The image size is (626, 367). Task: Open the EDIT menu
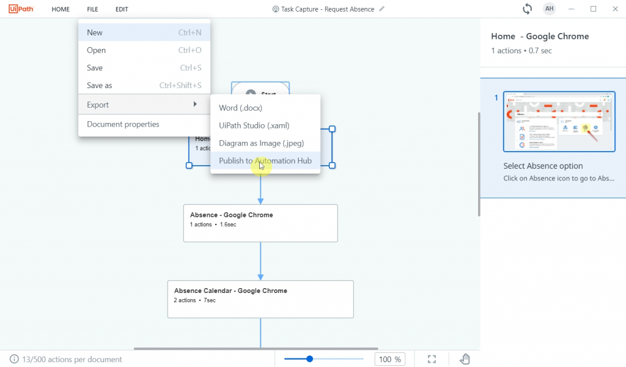[x=122, y=9]
